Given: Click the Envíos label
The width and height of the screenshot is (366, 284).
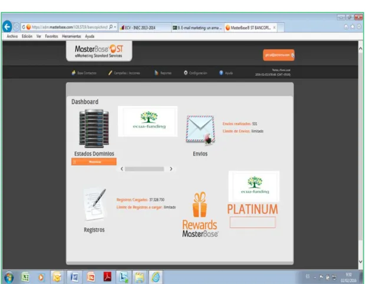Looking at the screenshot, I should coord(200,154).
